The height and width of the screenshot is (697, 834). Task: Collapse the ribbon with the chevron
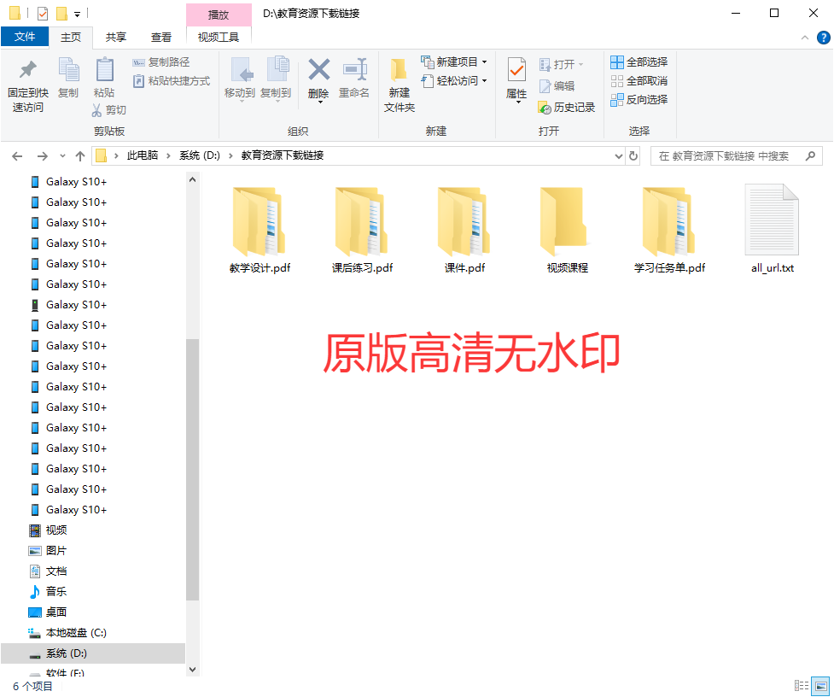[805, 38]
